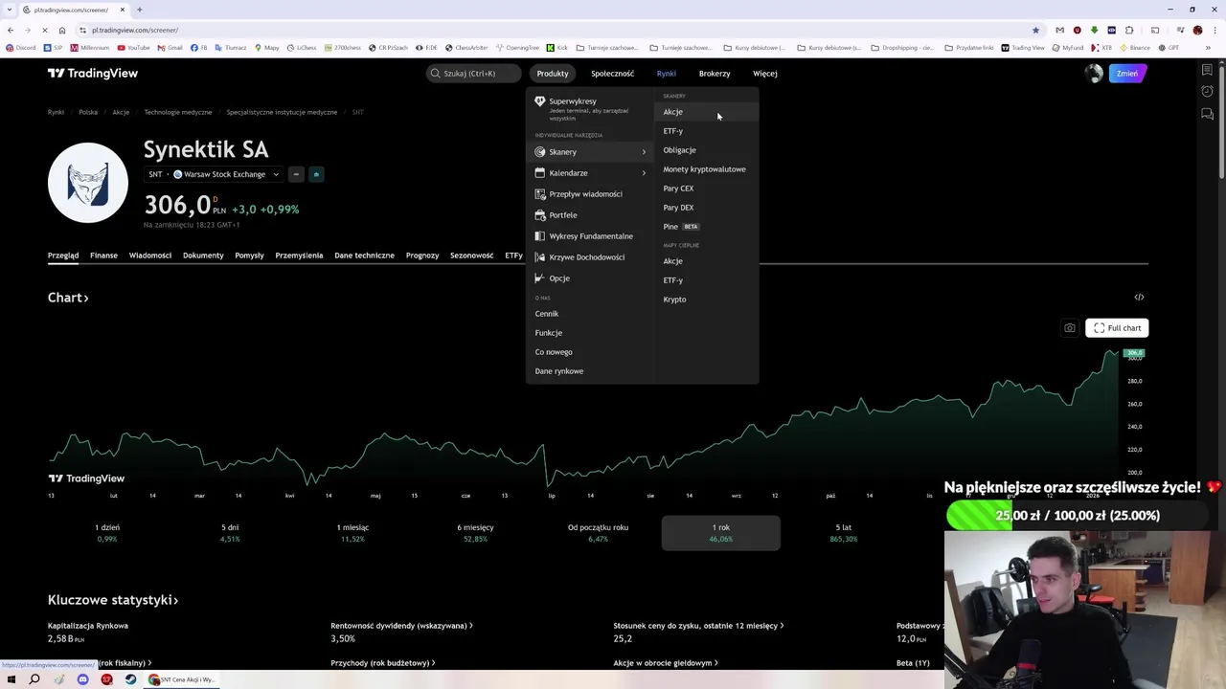The height and width of the screenshot is (689, 1226).
Task: Select the 1 rok timeframe
Action: [x=720, y=533]
